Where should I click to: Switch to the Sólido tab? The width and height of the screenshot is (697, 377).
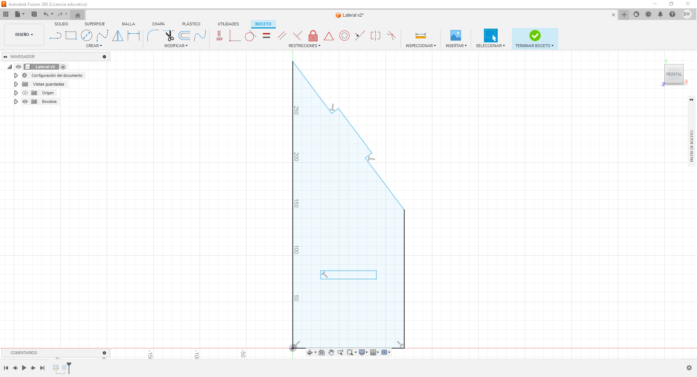61,24
